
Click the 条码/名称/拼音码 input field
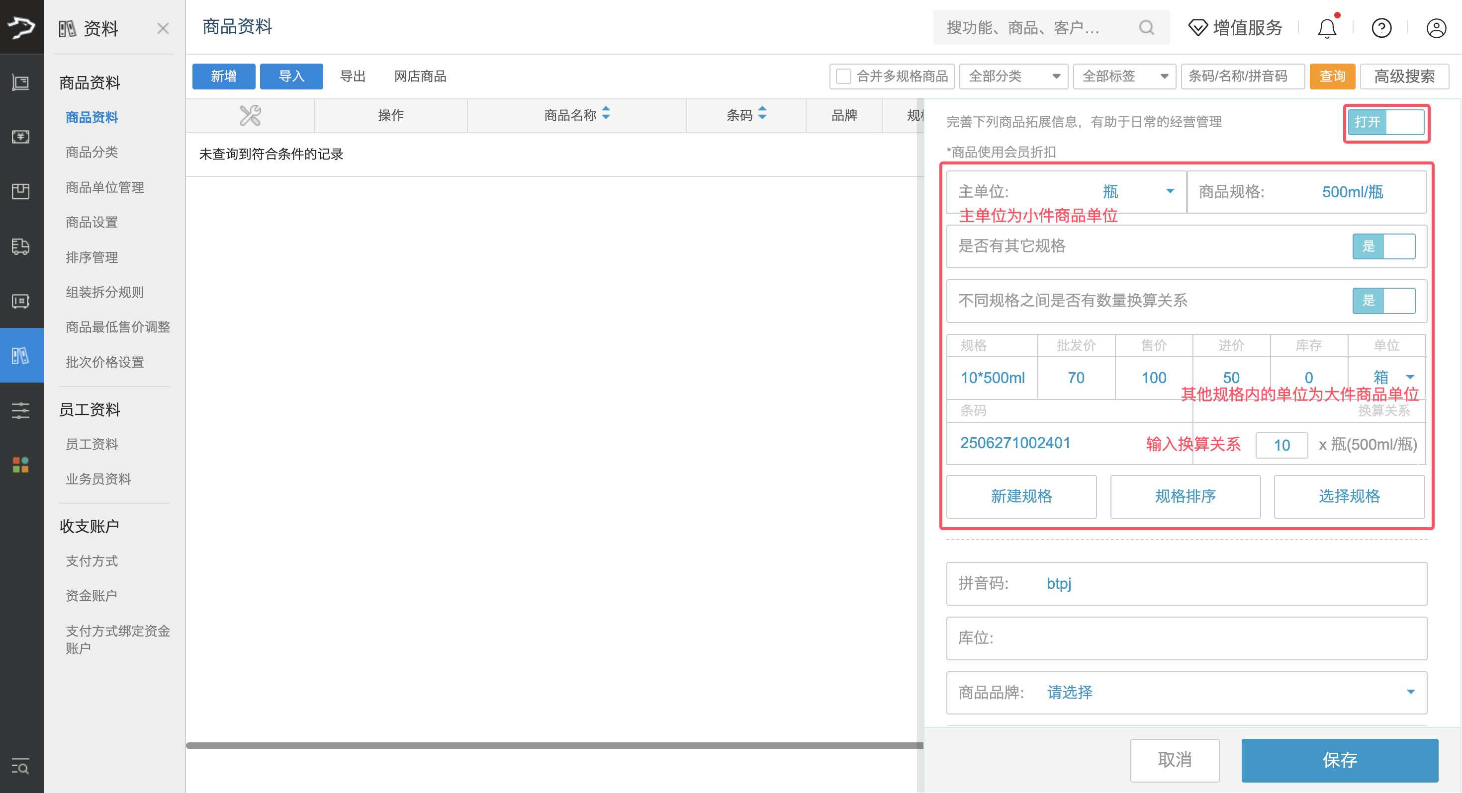click(1243, 76)
